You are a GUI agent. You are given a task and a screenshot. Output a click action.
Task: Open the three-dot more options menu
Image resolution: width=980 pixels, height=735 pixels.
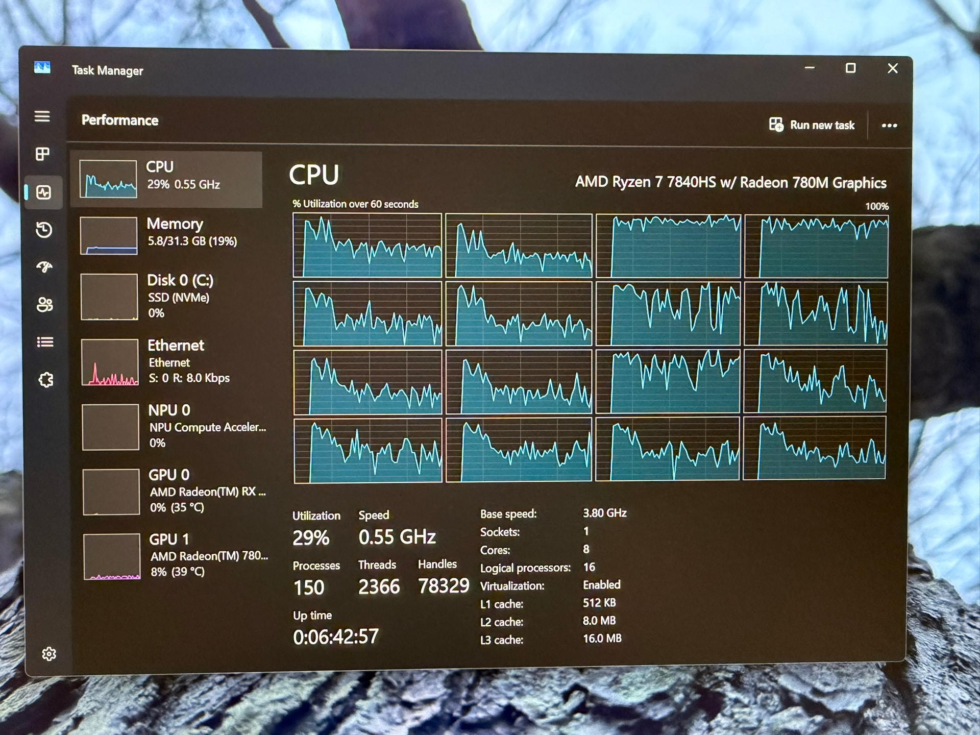pyautogui.click(x=889, y=126)
